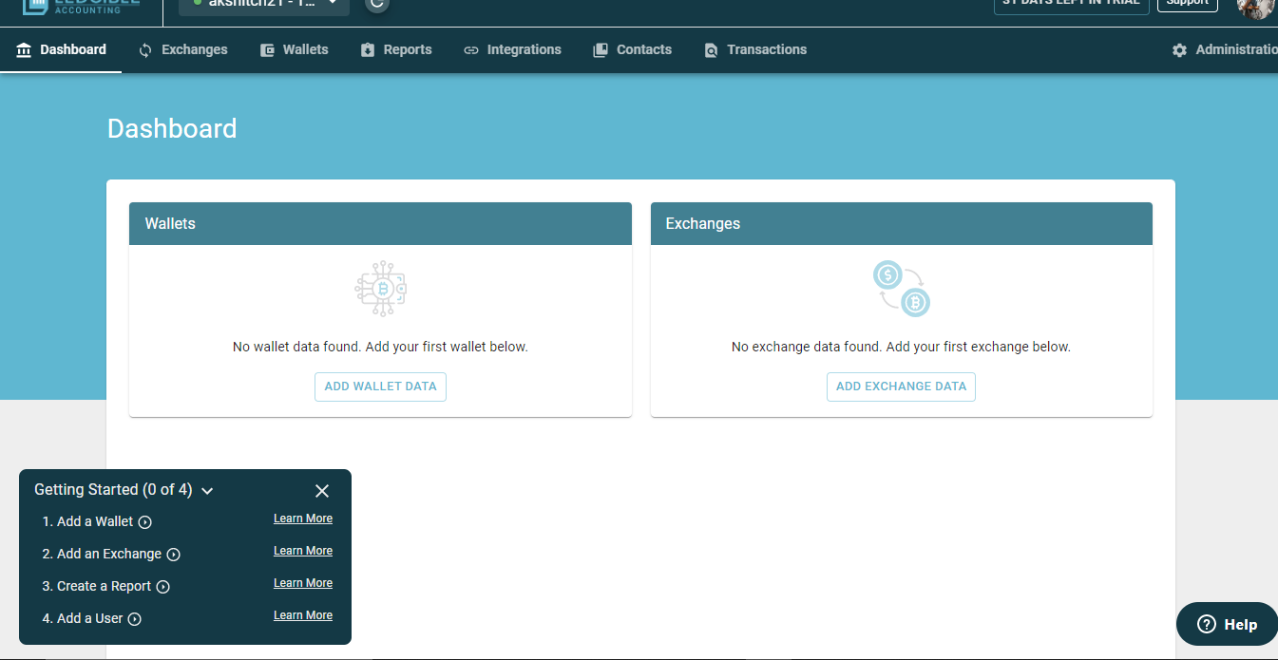Collapse the Getting Started checklist chevron
Screen dimensions: 1278x660
[x=207, y=491]
